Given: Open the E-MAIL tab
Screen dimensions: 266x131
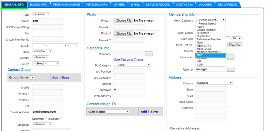Looking at the screenshot, I should click(135, 5).
